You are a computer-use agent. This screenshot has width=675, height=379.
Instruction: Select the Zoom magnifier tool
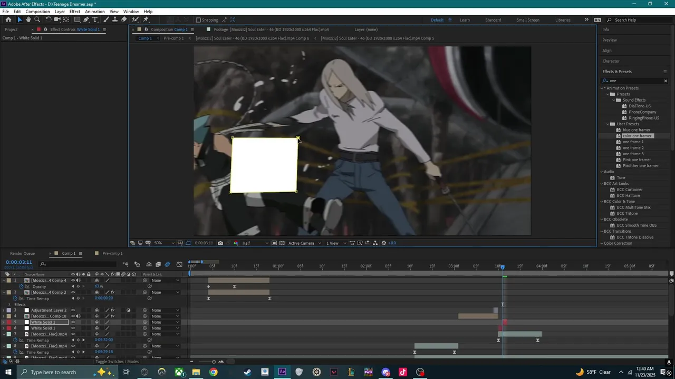pos(37,19)
